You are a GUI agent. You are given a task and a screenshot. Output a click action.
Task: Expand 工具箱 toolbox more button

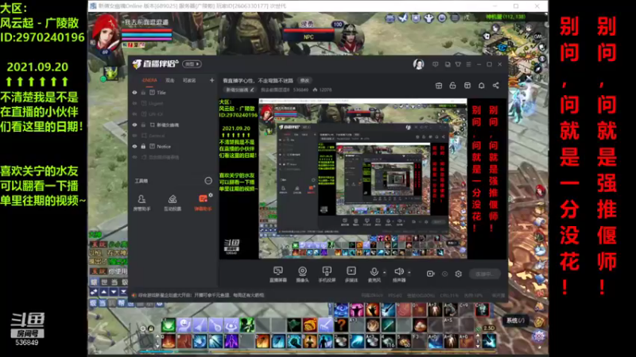coord(208,181)
